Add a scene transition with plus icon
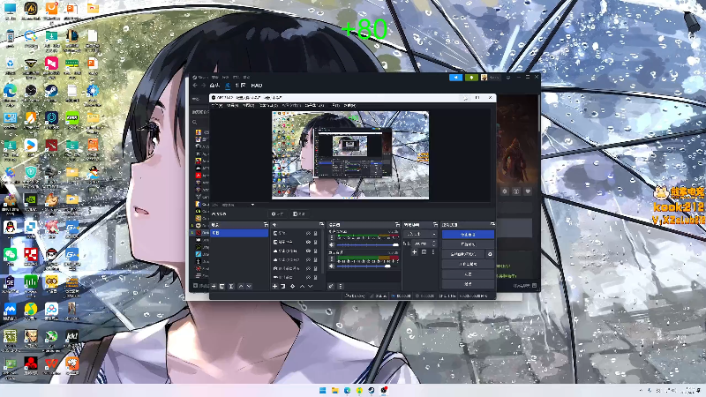This screenshot has width=706, height=397. (414, 252)
